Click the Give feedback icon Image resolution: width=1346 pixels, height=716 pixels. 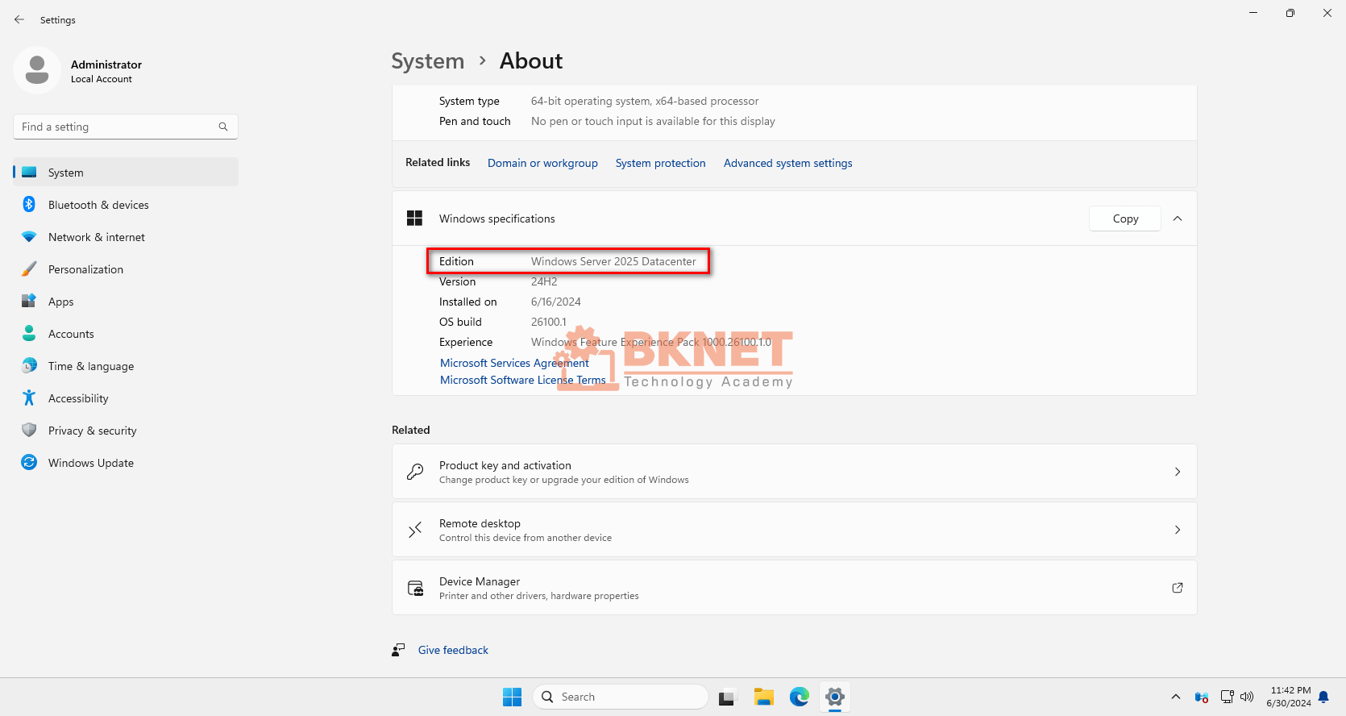tap(398, 650)
